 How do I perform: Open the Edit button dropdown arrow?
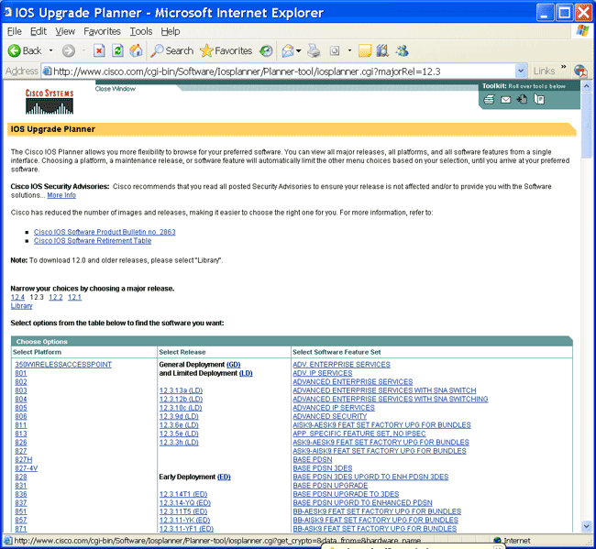349,50
